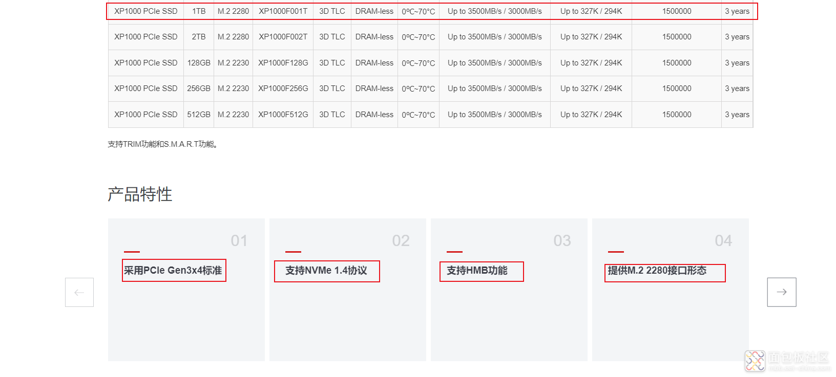Open the 提供M.2 2280接口形态 feature card
836x377 pixels.
coord(671,290)
